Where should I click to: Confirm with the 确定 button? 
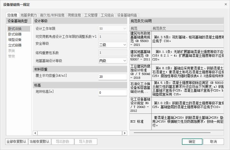(x=192, y=142)
